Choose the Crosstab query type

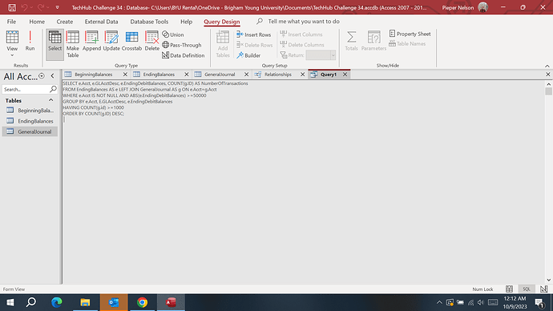point(131,41)
